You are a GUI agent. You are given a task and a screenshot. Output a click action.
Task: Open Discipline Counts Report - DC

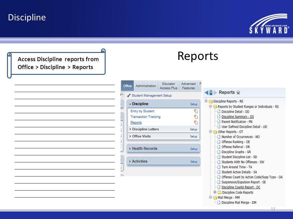(241, 187)
